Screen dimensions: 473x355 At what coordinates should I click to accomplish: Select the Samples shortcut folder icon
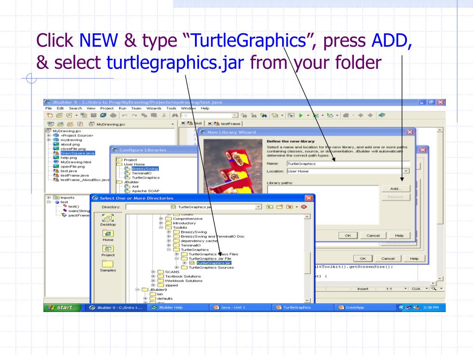point(108,266)
